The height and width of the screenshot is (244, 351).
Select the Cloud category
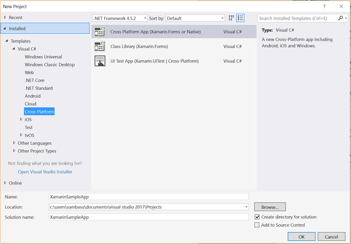[30, 104]
